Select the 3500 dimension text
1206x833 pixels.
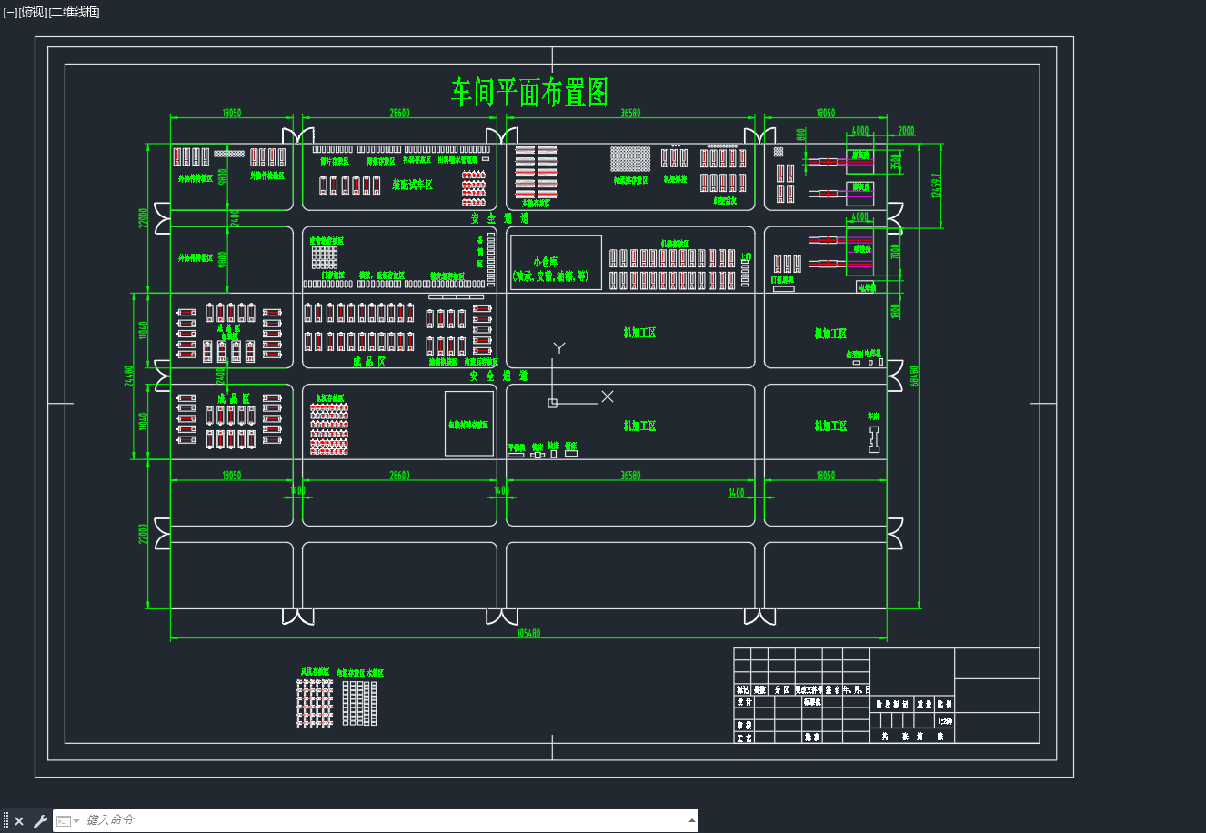895,162
